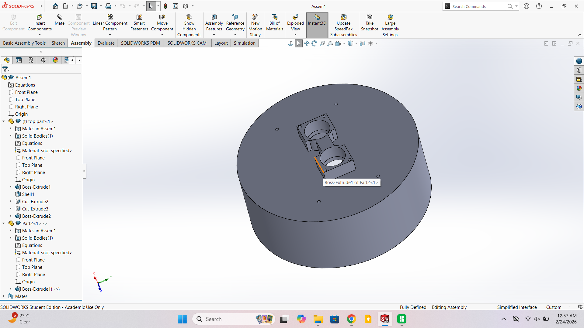Viewport: 584px width, 328px height.
Task: Collapse the top part<1> tree node
Action: [4, 121]
